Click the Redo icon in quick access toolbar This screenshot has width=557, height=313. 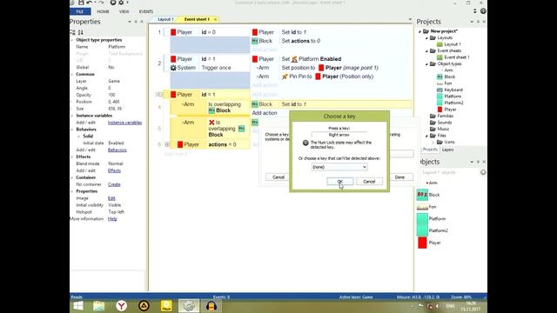pyautogui.click(x=101, y=3)
